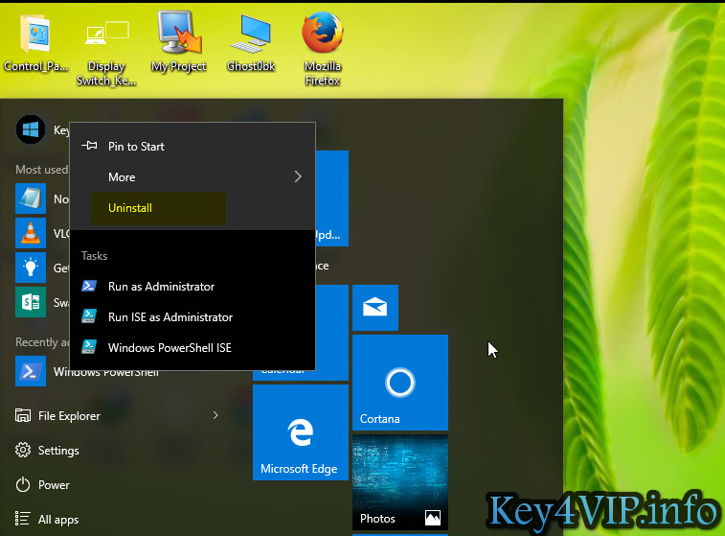725x536 pixels.
Task: Select the My Project desktop icon
Action: [x=178, y=41]
